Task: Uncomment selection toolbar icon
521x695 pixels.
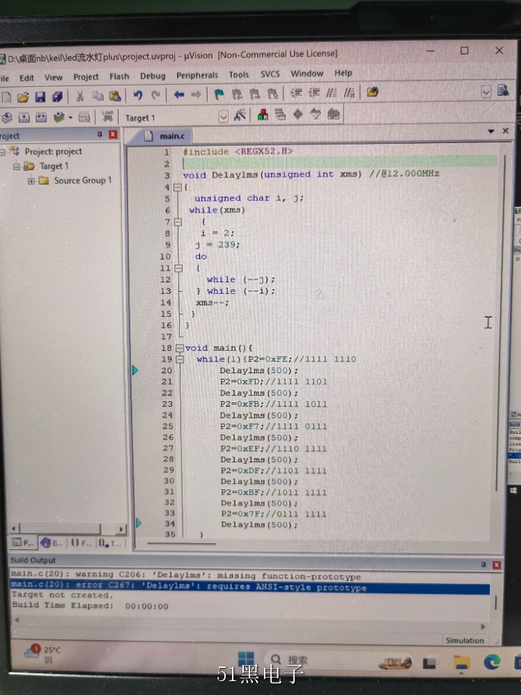Action: click(x=349, y=92)
